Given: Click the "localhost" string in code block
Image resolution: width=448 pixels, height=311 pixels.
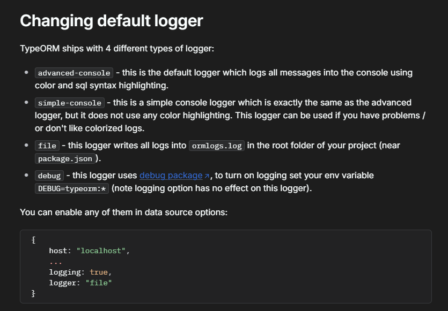Looking at the screenshot, I should point(101,251).
